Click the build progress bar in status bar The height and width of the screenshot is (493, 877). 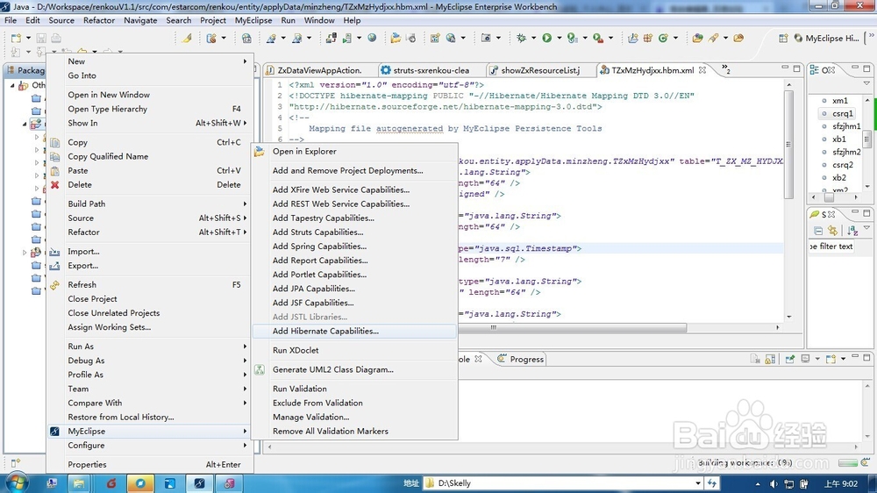coord(847,463)
